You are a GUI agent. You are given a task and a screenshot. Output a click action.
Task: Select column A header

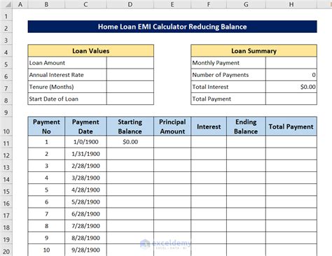pos(20,4)
